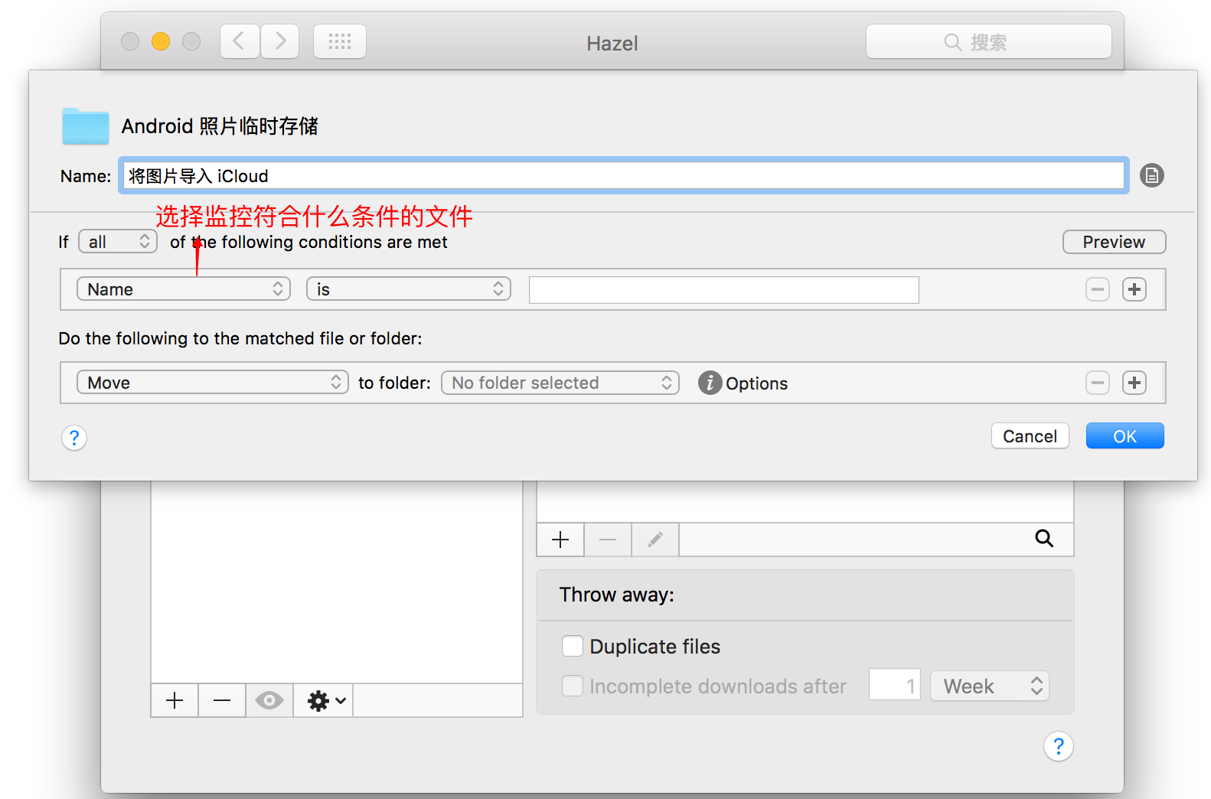Toggle the eye icon to pause folder

coord(269,700)
